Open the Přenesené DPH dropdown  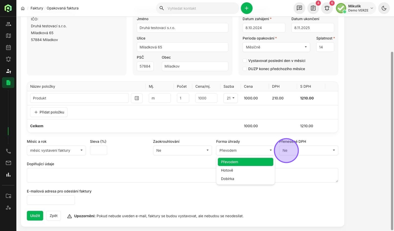[309, 151]
